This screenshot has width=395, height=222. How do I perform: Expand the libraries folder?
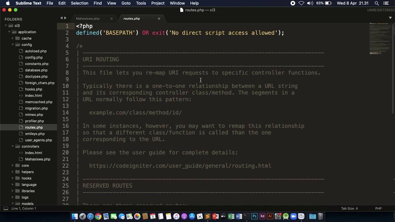(13, 191)
